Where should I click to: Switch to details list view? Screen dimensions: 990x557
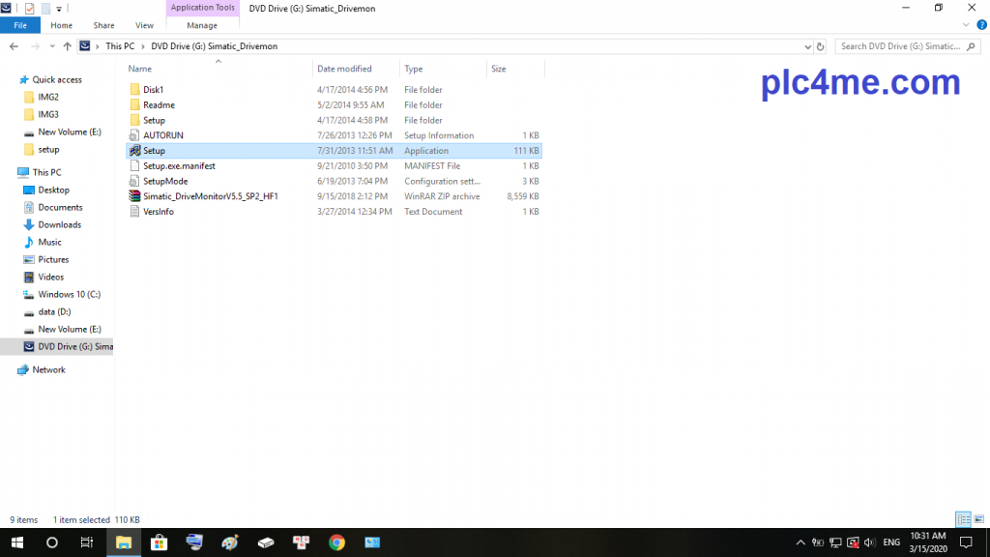(x=963, y=519)
